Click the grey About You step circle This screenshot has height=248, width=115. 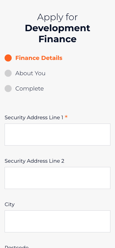pyautogui.click(x=8, y=73)
